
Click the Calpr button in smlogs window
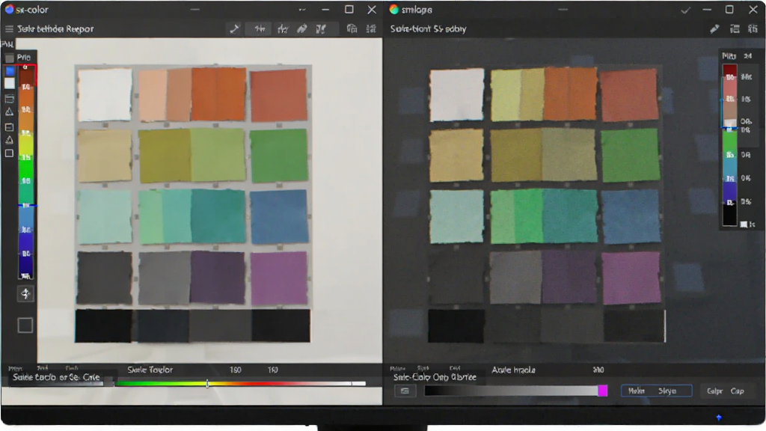point(714,391)
